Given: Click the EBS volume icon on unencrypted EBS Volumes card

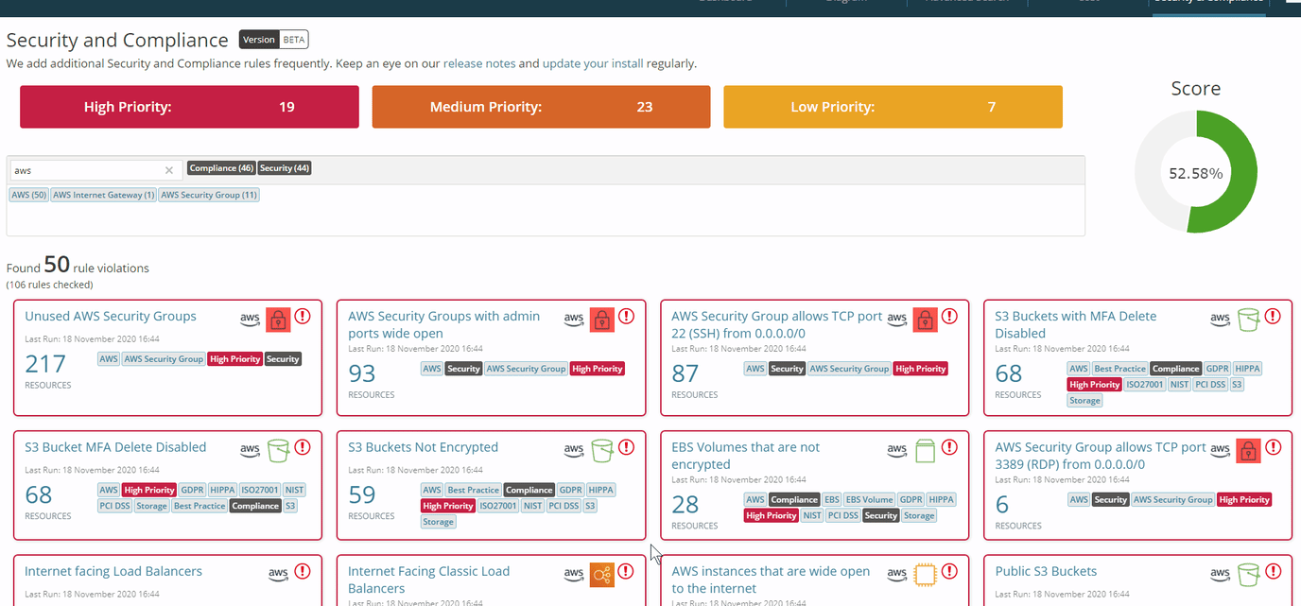Looking at the screenshot, I should (925, 451).
